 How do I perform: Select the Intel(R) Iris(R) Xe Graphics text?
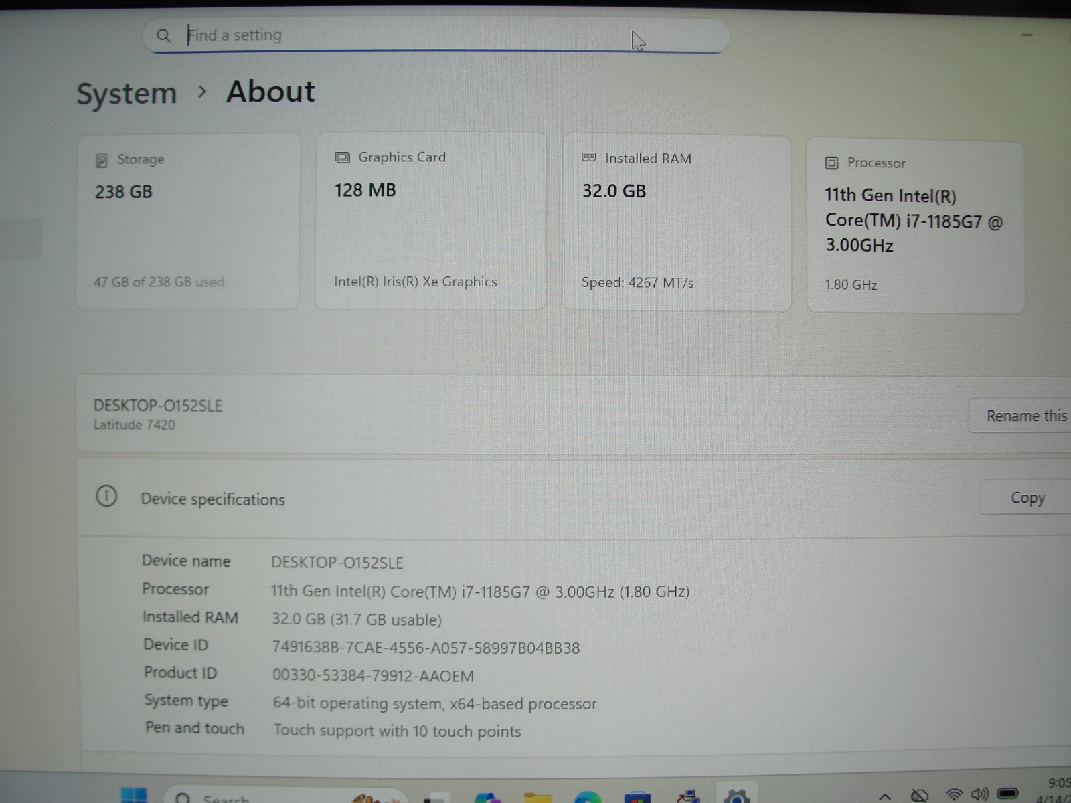(416, 282)
